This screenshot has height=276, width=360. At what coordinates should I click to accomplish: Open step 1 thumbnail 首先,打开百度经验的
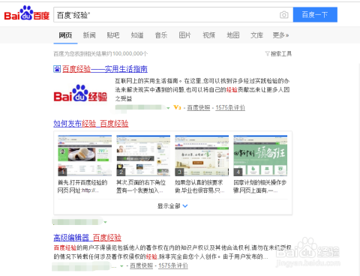[x=85, y=155]
